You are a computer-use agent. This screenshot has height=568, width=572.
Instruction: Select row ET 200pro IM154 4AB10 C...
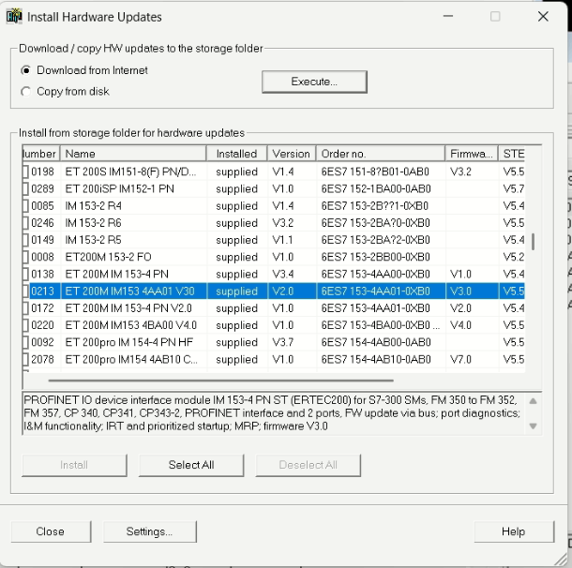click(274, 360)
